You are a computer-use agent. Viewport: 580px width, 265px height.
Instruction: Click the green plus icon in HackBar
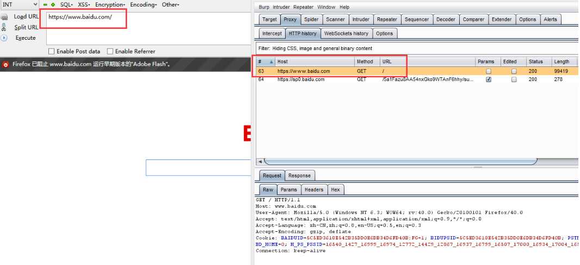53,5
